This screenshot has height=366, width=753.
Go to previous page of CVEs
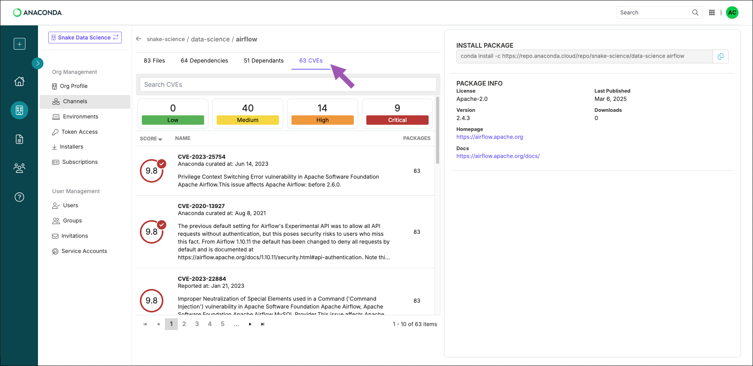(x=158, y=324)
